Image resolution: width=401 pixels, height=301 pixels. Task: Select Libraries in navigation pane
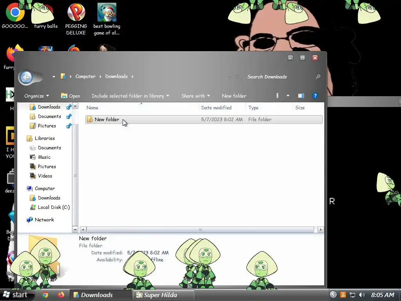pos(45,138)
